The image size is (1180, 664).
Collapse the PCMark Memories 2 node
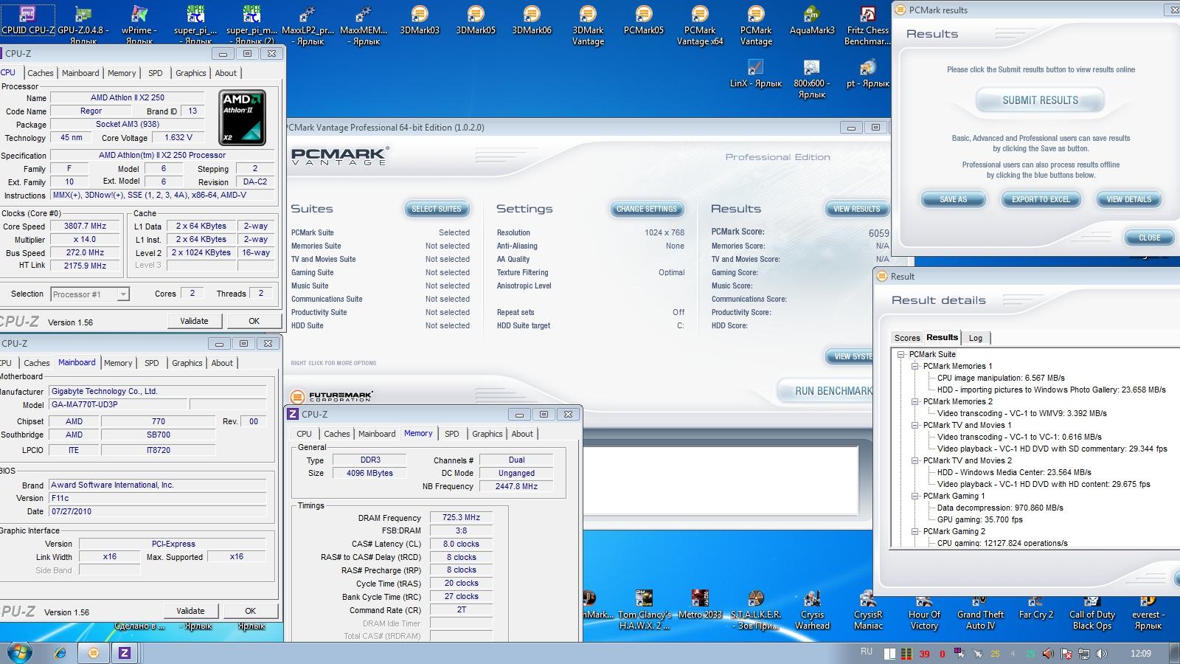click(x=915, y=401)
